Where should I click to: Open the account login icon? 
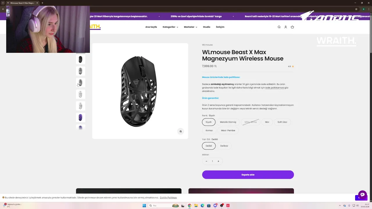(x=286, y=27)
